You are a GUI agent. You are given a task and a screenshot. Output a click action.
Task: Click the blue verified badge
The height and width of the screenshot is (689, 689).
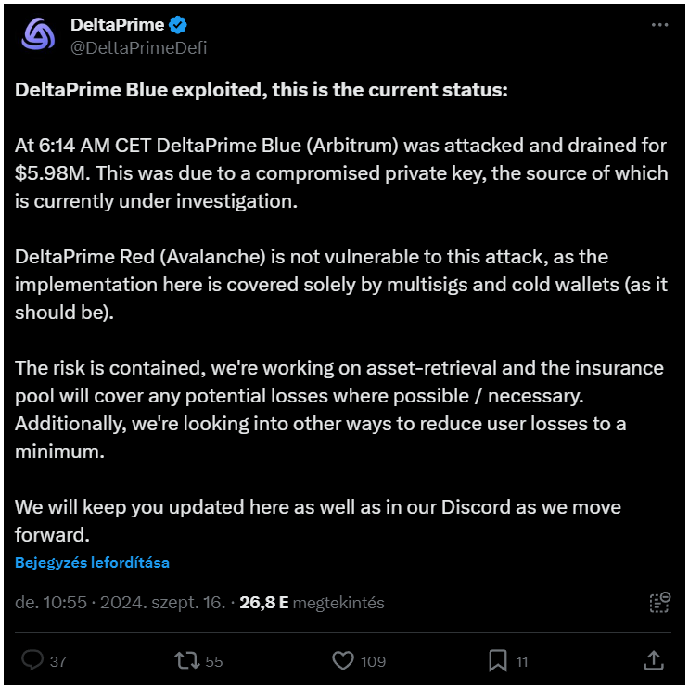[x=180, y=25]
